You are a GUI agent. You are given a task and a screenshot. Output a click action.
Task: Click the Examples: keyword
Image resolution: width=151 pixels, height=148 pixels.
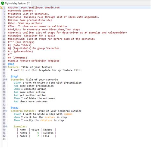pyautogui.click(x=20, y=126)
